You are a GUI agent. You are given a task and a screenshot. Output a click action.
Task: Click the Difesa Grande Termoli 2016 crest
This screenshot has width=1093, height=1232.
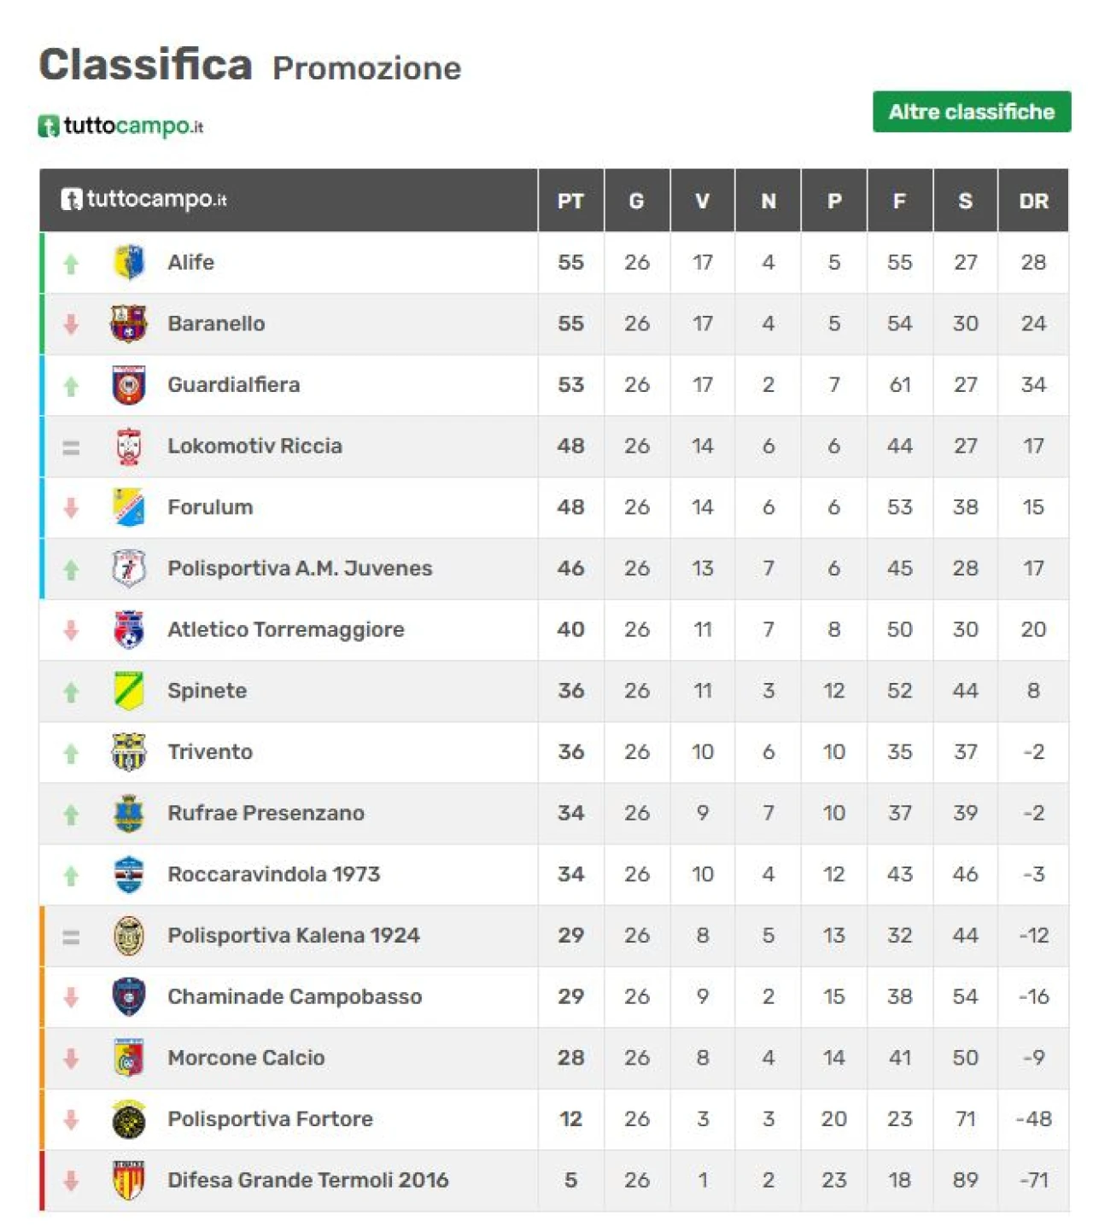pyautogui.click(x=129, y=1180)
